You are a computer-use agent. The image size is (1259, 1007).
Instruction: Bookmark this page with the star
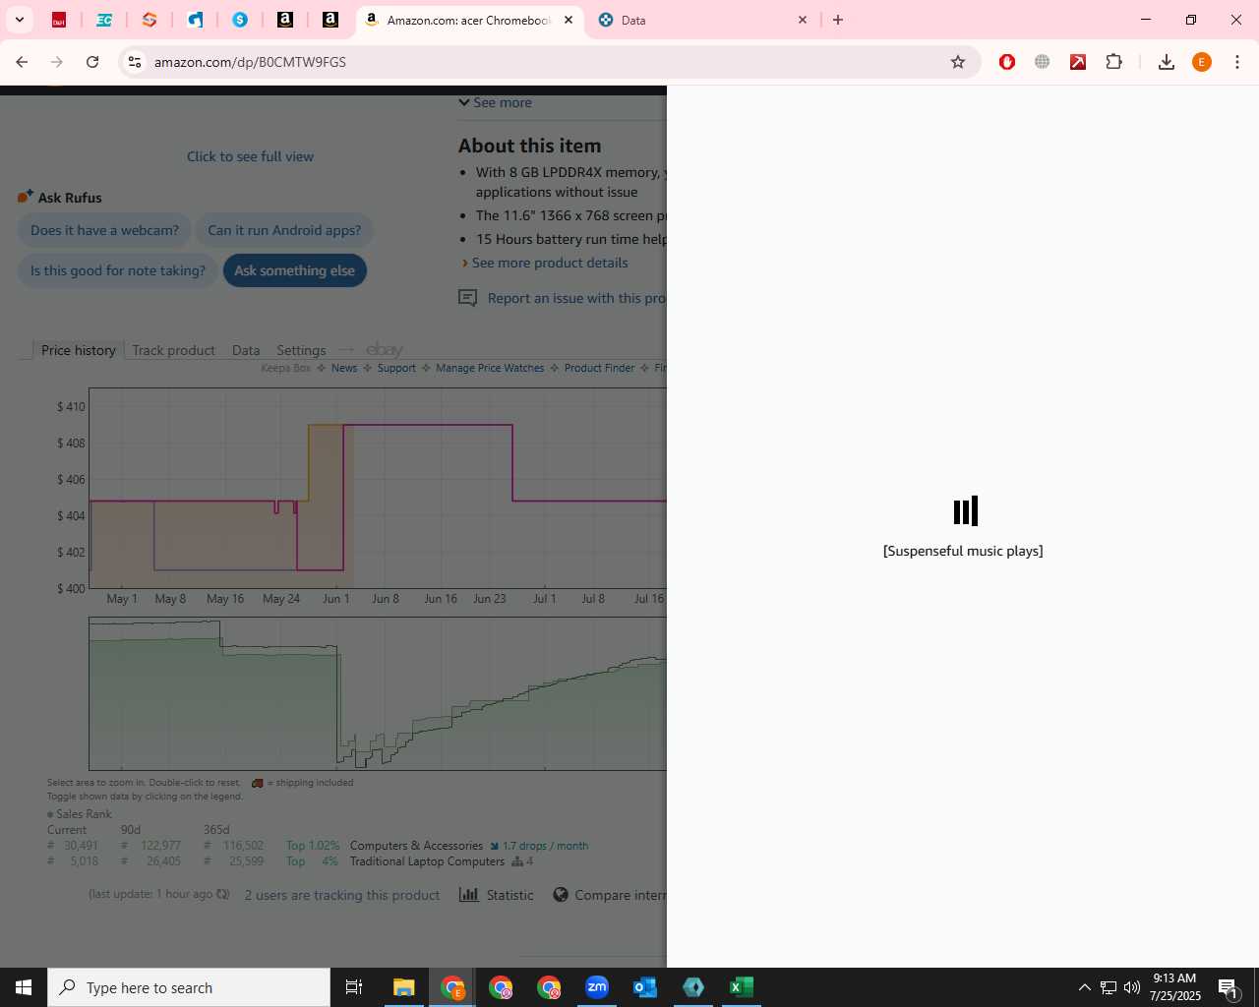click(x=958, y=62)
